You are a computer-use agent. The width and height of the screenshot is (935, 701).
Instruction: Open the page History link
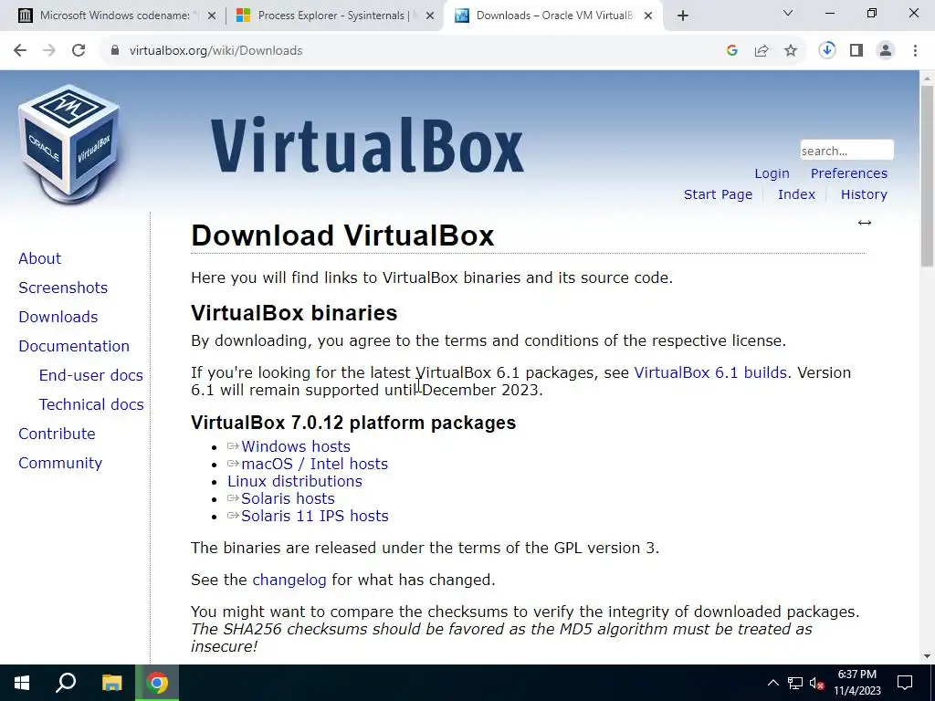point(864,194)
